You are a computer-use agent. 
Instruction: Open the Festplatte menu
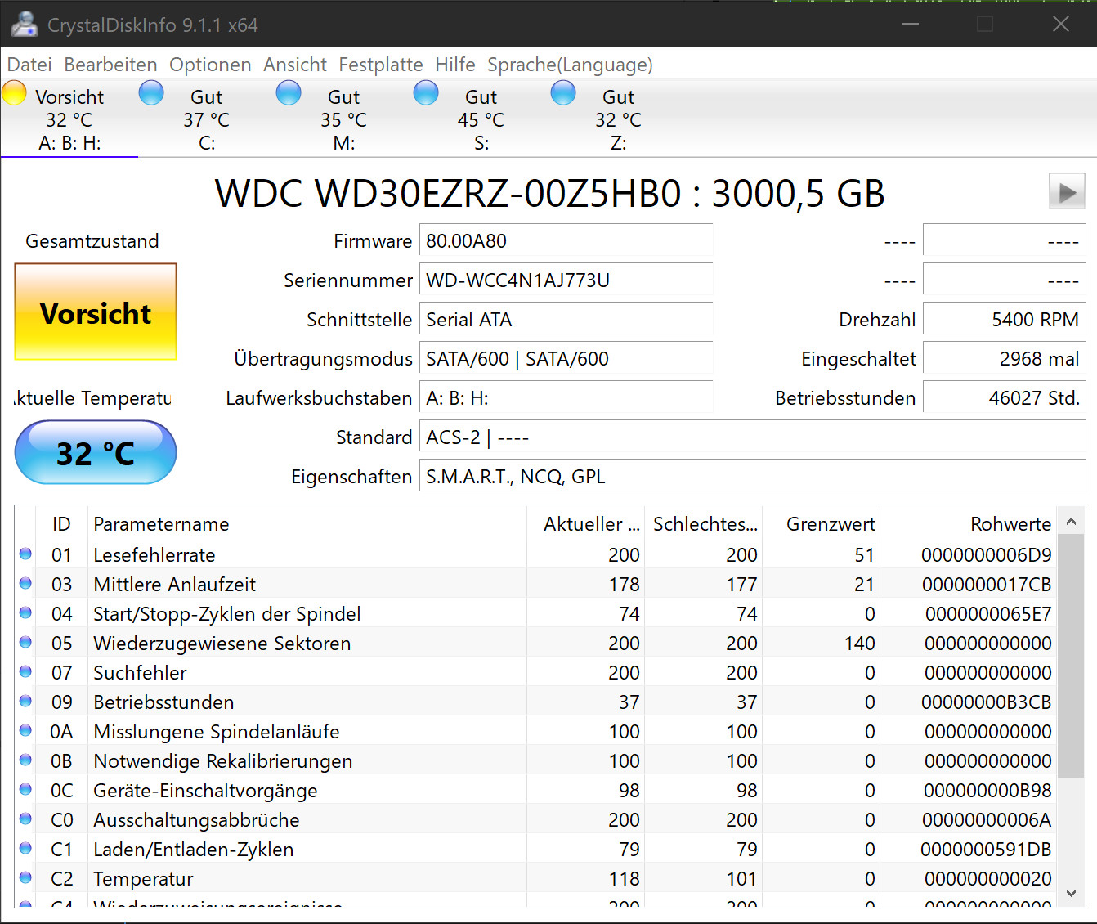tap(381, 65)
